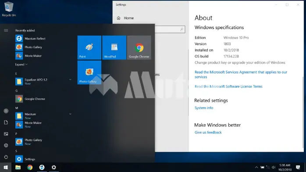Switch to Settings app on the taskbar

click(53, 167)
